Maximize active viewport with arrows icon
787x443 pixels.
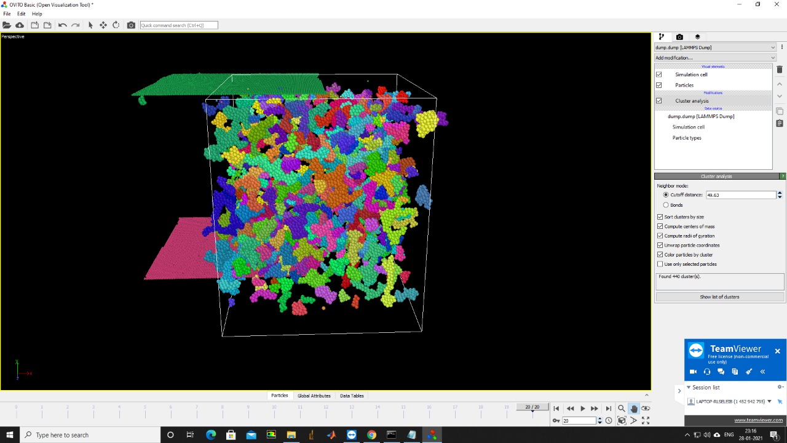pyautogui.click(x=646, y=420)
